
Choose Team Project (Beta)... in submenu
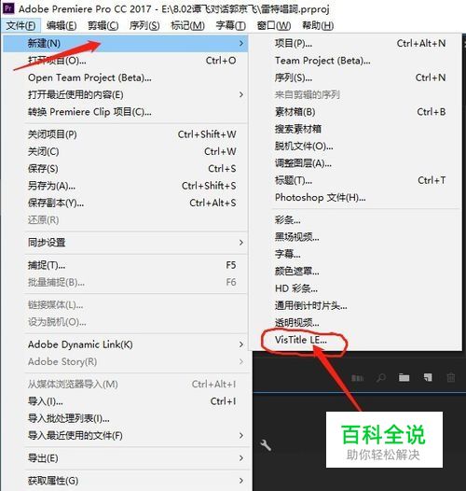[355, 60]
